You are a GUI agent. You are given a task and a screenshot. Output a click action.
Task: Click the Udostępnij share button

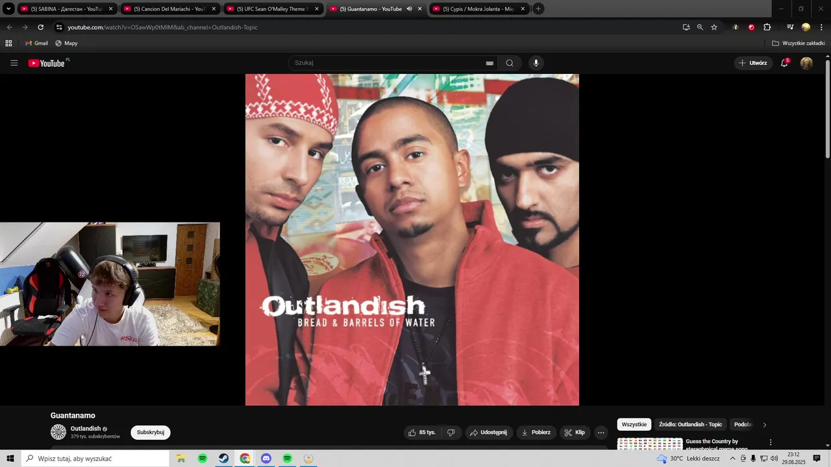point(489,433)
